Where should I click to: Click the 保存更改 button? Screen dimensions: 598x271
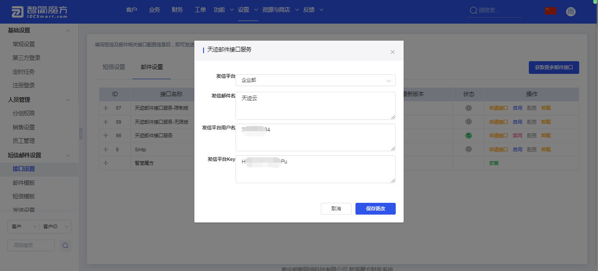(375, 209)
